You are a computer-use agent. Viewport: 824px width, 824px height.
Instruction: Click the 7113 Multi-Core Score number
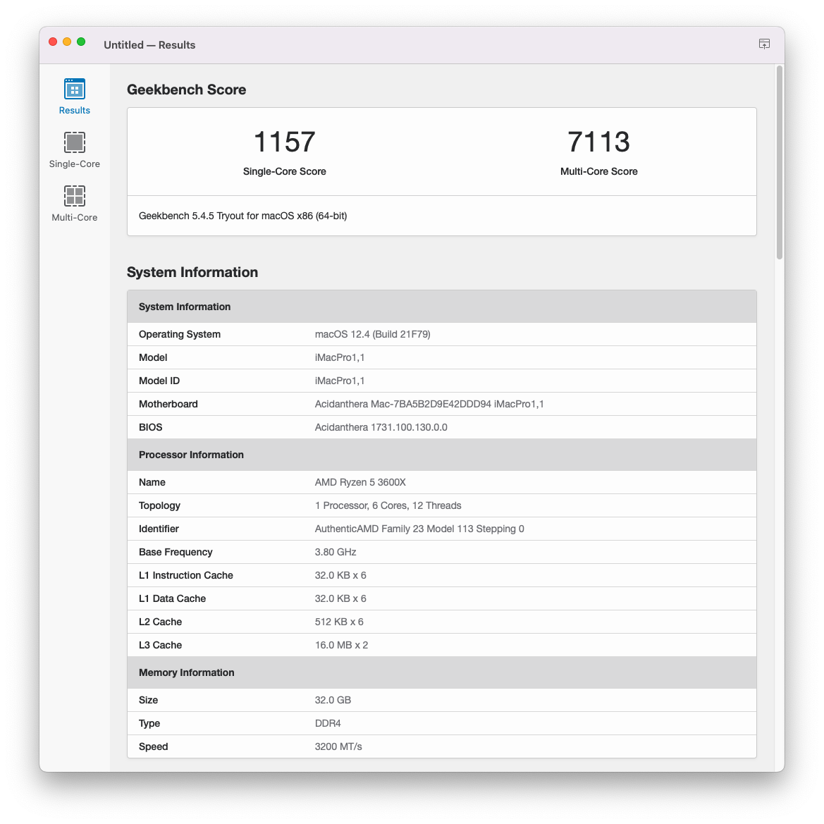tap(598, 142)
